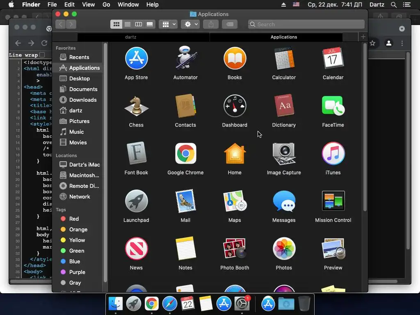Screen dimensions: 420x315
Task: Open the gear Action menu dropdown
Action: (190, 24)
